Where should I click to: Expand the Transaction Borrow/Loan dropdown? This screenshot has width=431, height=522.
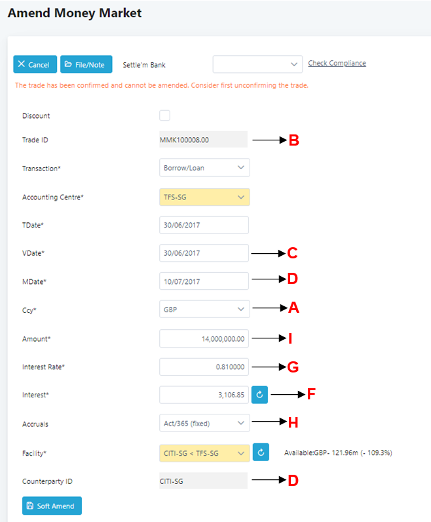tap(204, 168)
